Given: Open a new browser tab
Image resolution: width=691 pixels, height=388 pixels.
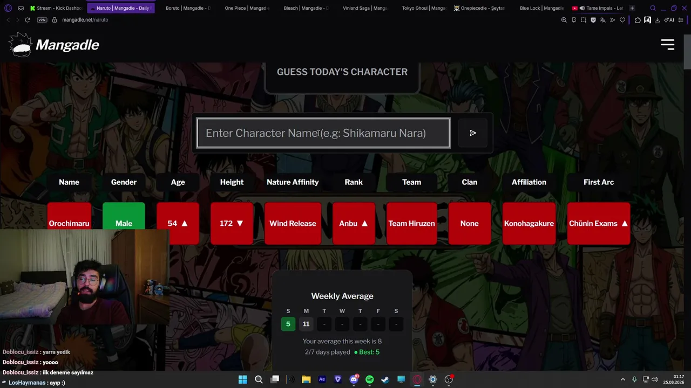Looking at the screenshot, I should 632,8.
